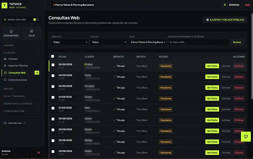The width and height of the screenshot is (253, 159).
Task: Delete the 02/09/2026 request with Eliminar
Action: (x=239, y=88)
